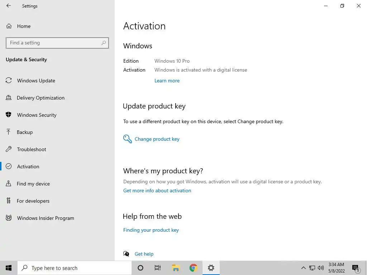367x275 pixels.
Task: Open the Windows Start menu
Action: [x=9, y=268]
